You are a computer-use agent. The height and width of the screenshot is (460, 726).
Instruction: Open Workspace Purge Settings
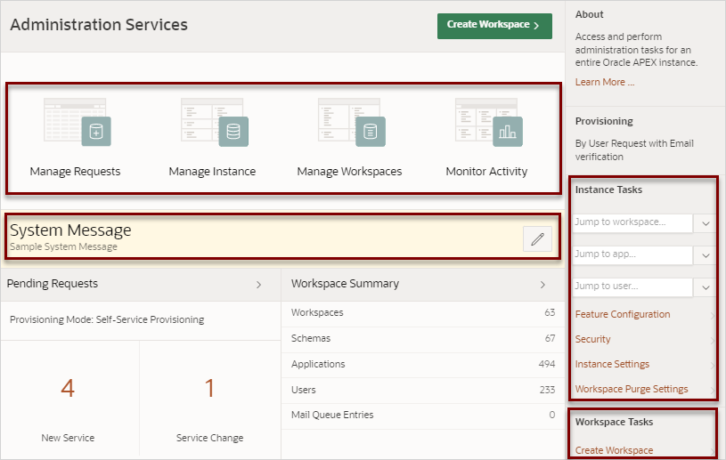(632, 390)
